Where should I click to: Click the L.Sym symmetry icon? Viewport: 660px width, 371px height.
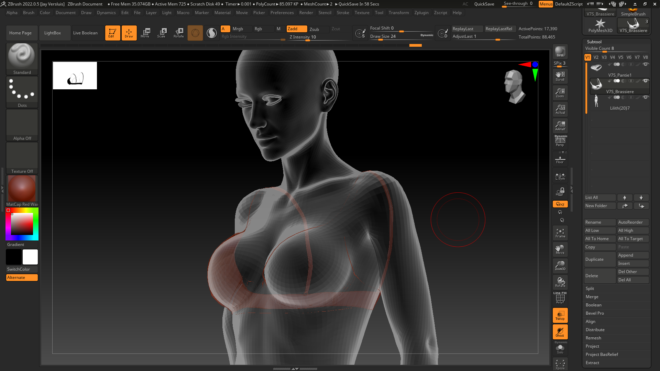[560, 176]
